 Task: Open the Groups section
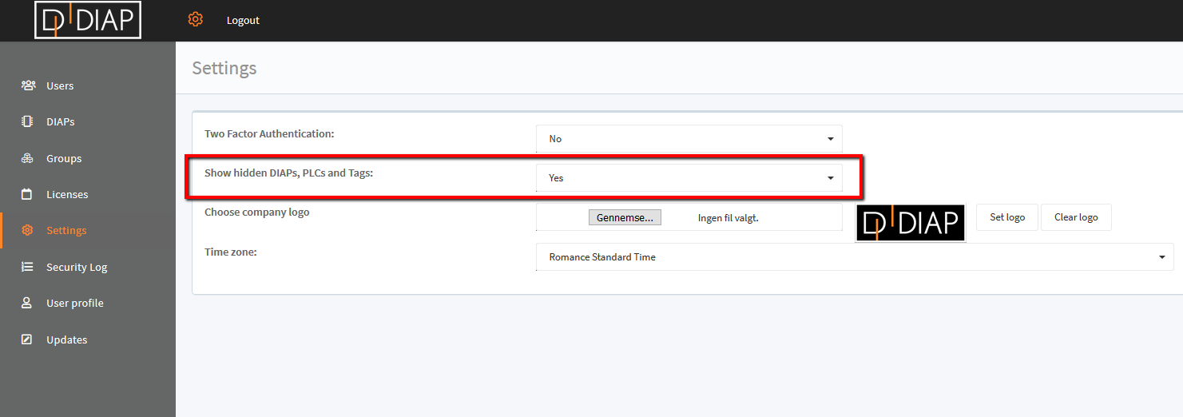(x=64, y=158)
